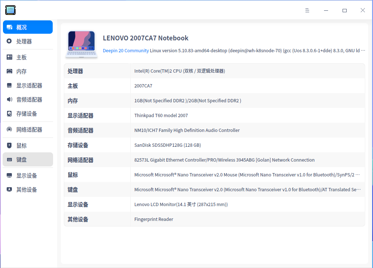Select the 键盘 keyboard icon
The height and width of the screenshot is (268, 373).
tap(10, 159)
